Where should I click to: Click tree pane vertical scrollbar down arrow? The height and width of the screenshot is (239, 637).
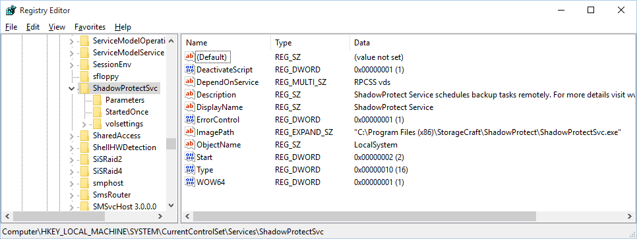171,206
